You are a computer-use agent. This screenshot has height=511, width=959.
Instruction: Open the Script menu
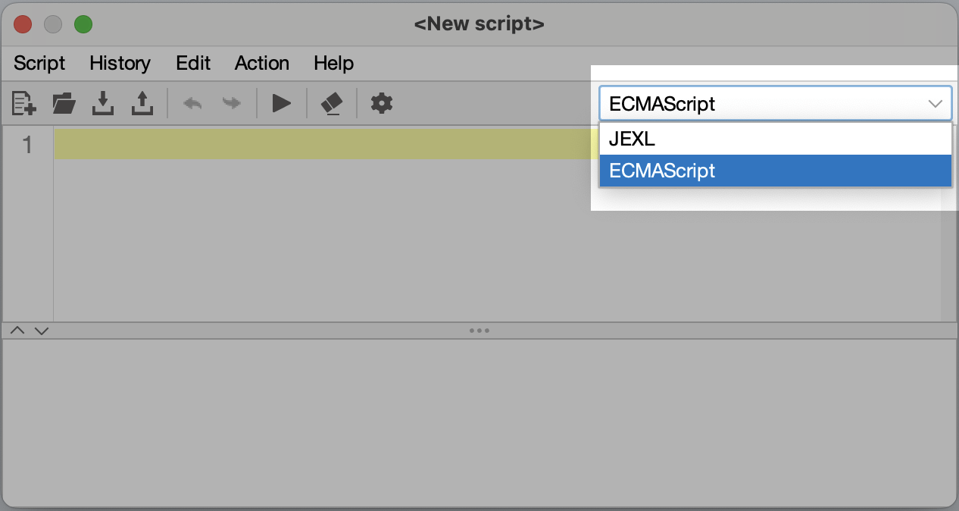(39, 64)
